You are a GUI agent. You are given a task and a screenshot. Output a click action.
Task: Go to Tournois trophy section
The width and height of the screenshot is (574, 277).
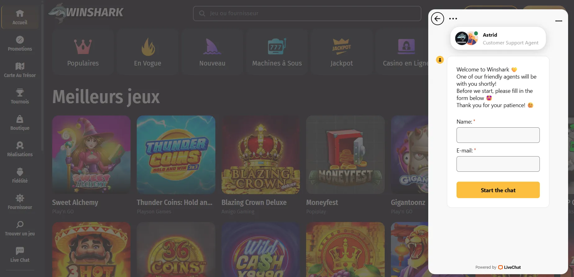(20, 97)
